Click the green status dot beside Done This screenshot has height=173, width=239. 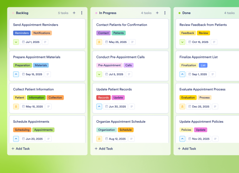coord(179,13)
